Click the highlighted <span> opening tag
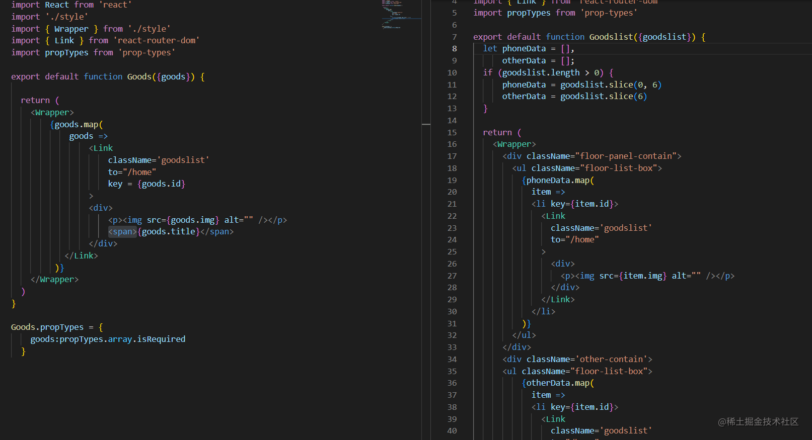Screen dimensions: 812x440 [122, 231]
